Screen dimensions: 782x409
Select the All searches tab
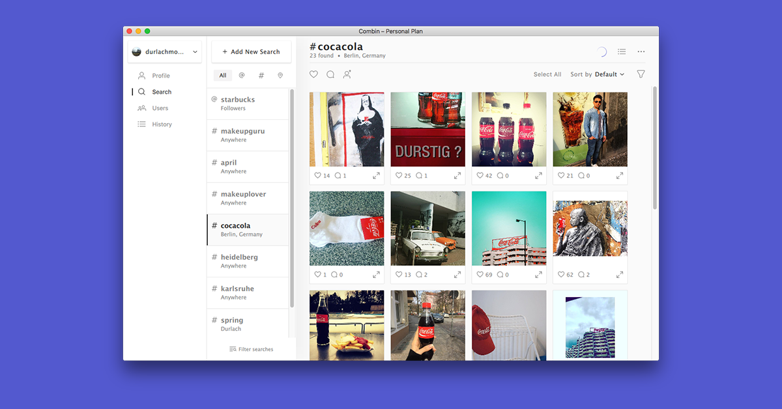[223, 76]
